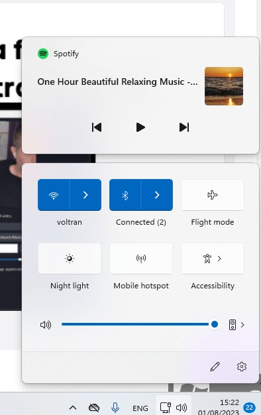Enable Mobile hotspot
This screenshot has height=415, width=261.
(x=141, y=259)
